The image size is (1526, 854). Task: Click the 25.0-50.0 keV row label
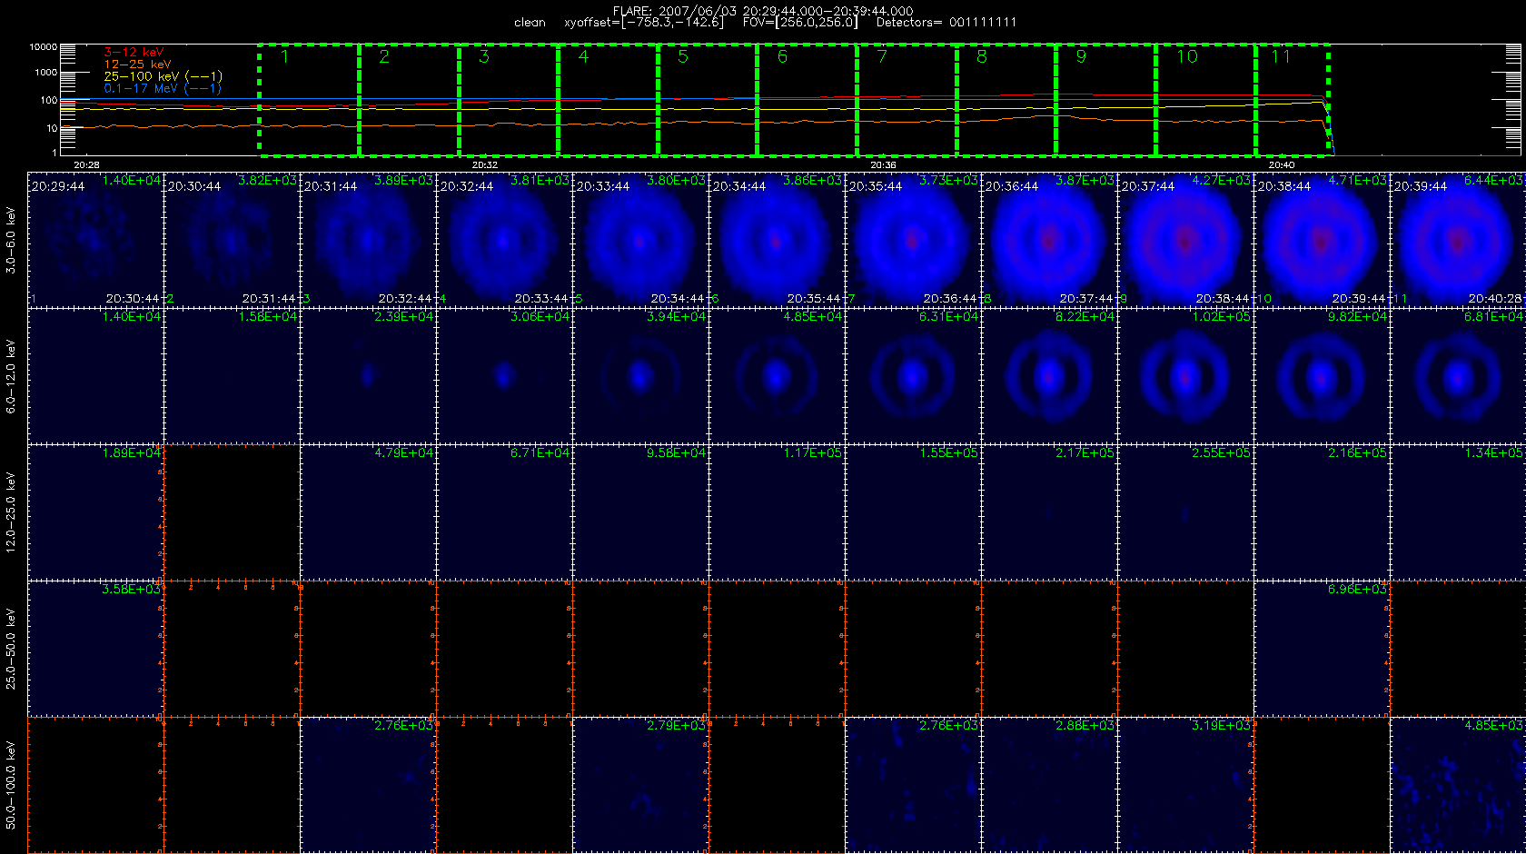pos(11,649)
